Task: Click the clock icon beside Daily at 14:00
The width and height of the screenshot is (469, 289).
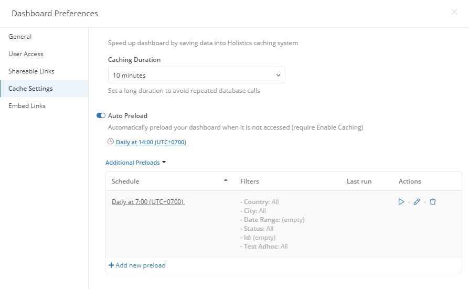Action: 110,142
